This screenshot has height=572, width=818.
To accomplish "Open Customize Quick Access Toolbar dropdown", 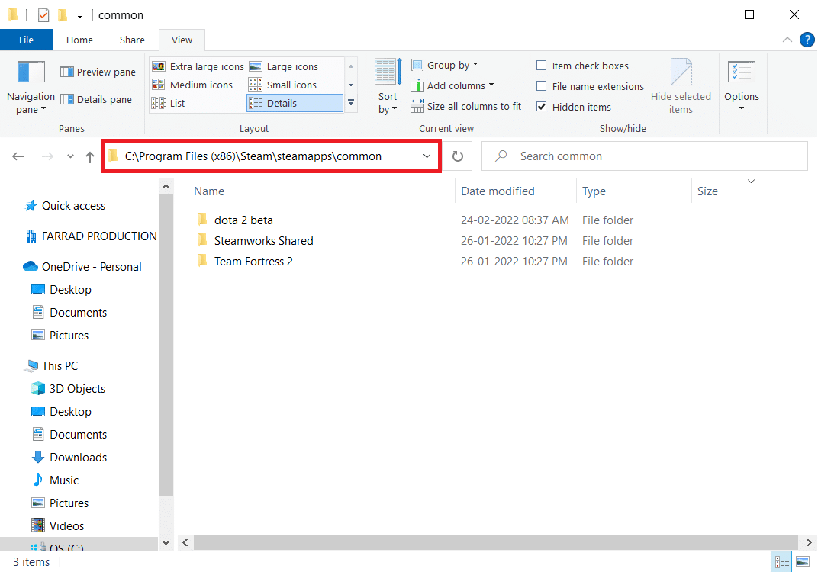I will [x=80, y=16].
